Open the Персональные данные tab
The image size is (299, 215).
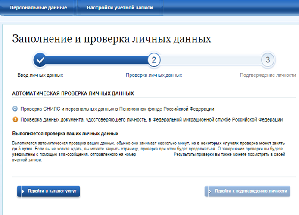(x=38, y=8)
